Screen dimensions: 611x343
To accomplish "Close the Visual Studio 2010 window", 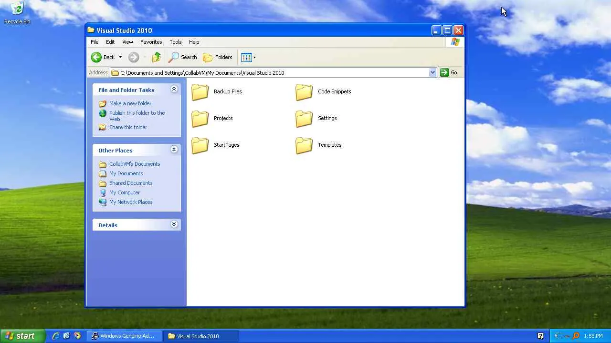I will 458,30.
